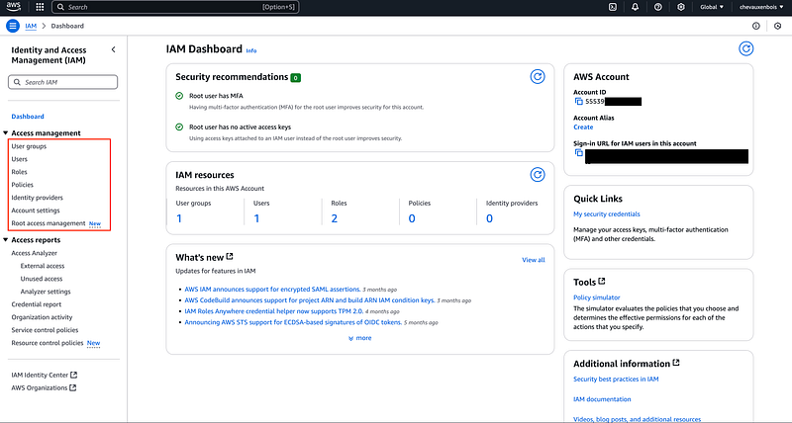Copy the IAM sign-in URL

(x=579, y=153)
